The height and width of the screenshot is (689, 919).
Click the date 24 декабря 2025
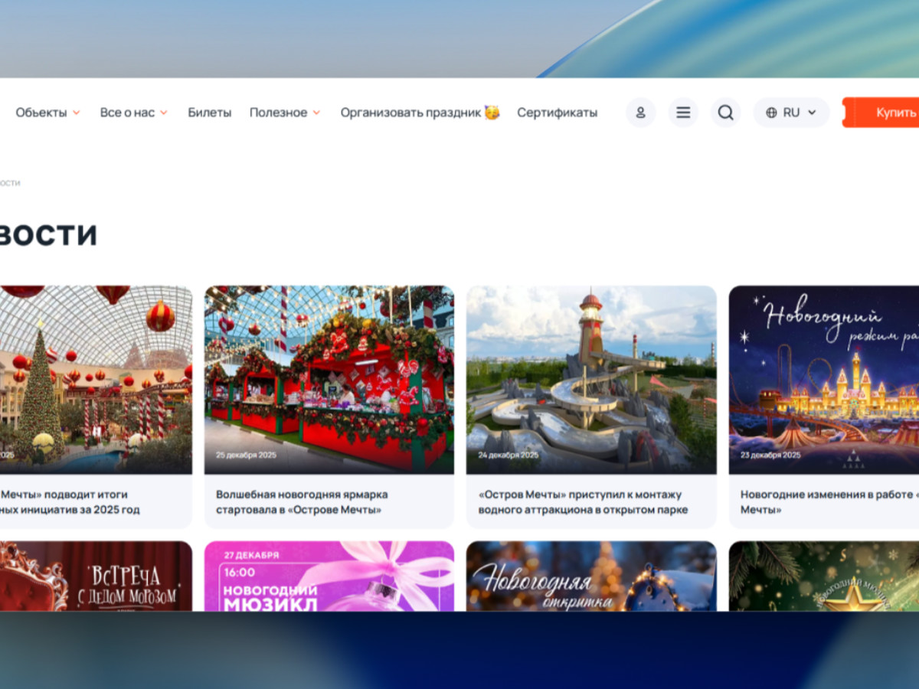click(x=509, y=455)
